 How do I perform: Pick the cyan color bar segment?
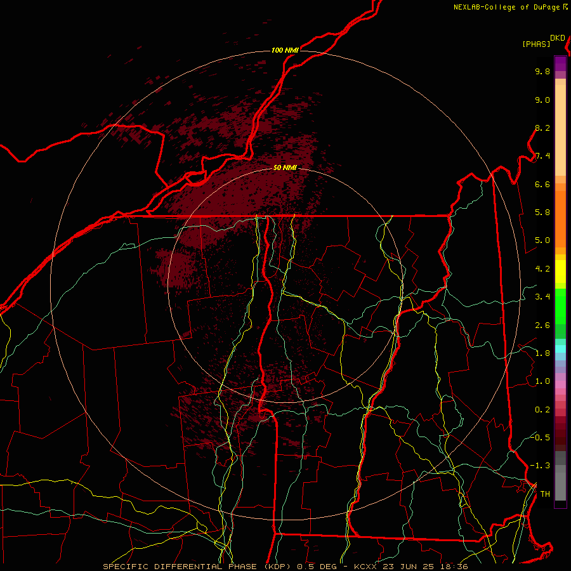pos(560,349)
